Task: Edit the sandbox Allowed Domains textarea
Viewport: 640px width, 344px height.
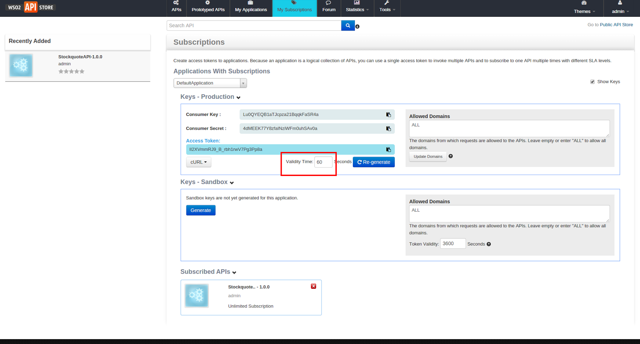Action: pyautogui.click(x=509, y=214)
